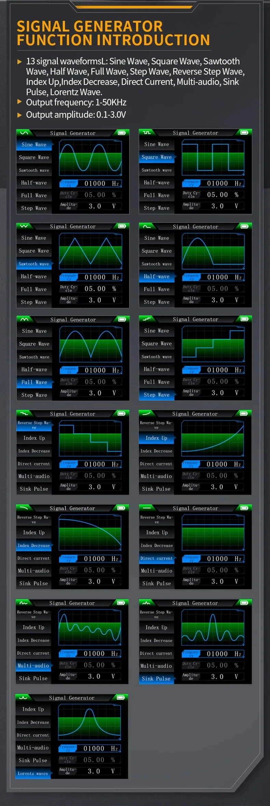Image resolution: width=270 pixels, height=806 pixels.
Task: Select highlighted Index Up menu item
Action: click(157, 438)
